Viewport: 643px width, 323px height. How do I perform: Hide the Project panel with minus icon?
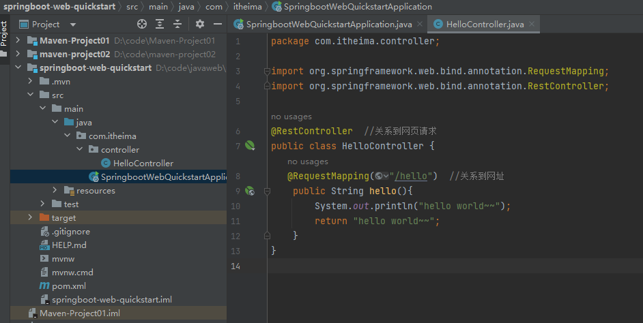point(218,24)
